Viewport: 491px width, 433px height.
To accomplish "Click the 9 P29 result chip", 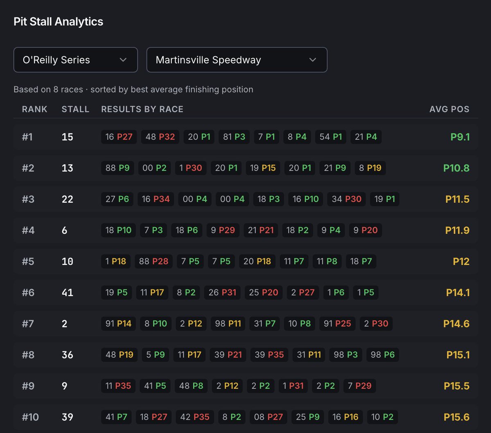I will pos(223,230).
